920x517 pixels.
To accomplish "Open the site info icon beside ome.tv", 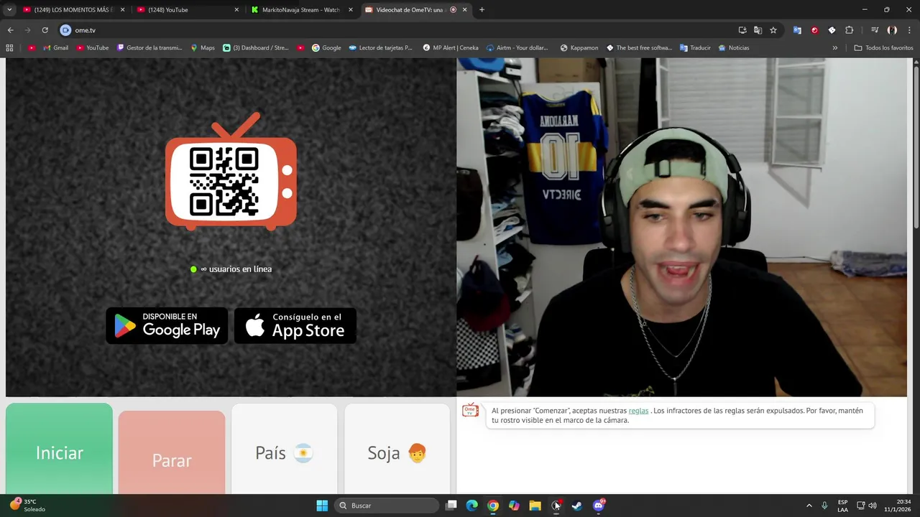I will (x=65, y=30).
